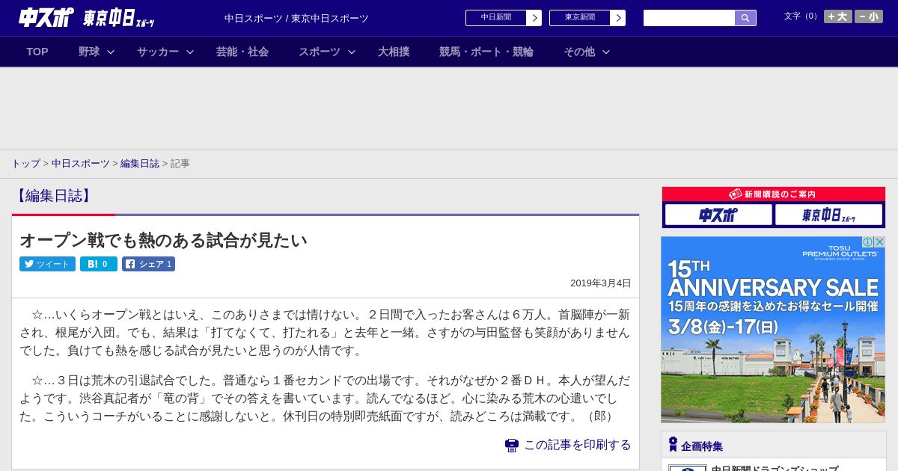Follow the 中日スポーツ breadcrumb link

tap(81, 163)
